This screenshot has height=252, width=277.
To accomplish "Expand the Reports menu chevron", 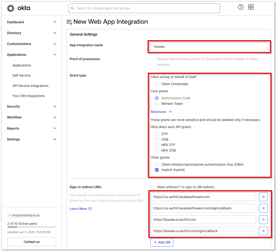I will pyautogui.click(x=55, y=128).
